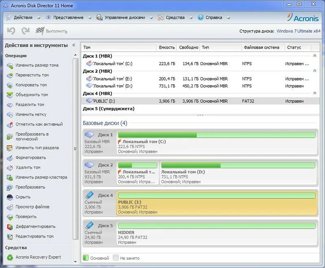Click the Не занято legend swatch
Screen dimensions: 325x268
[116, 257]
